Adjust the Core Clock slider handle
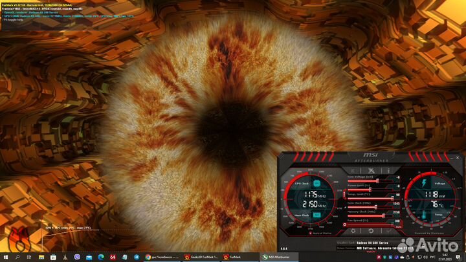The height and width of the screenshot is (262, 466). point(375,207)
